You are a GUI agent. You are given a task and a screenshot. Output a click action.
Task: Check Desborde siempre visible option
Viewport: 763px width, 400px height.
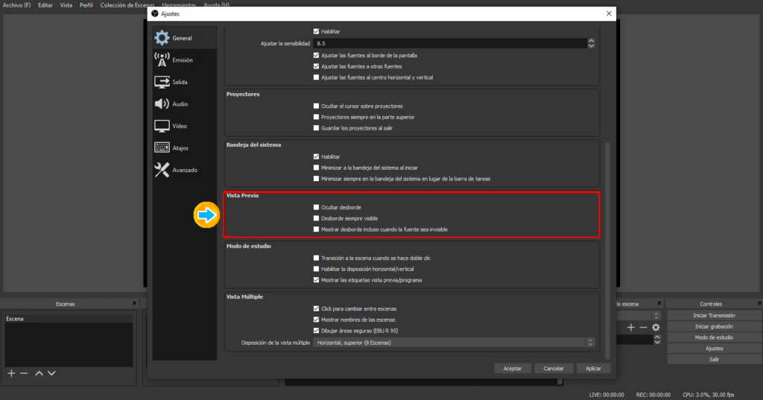click(x=317, y=218)
